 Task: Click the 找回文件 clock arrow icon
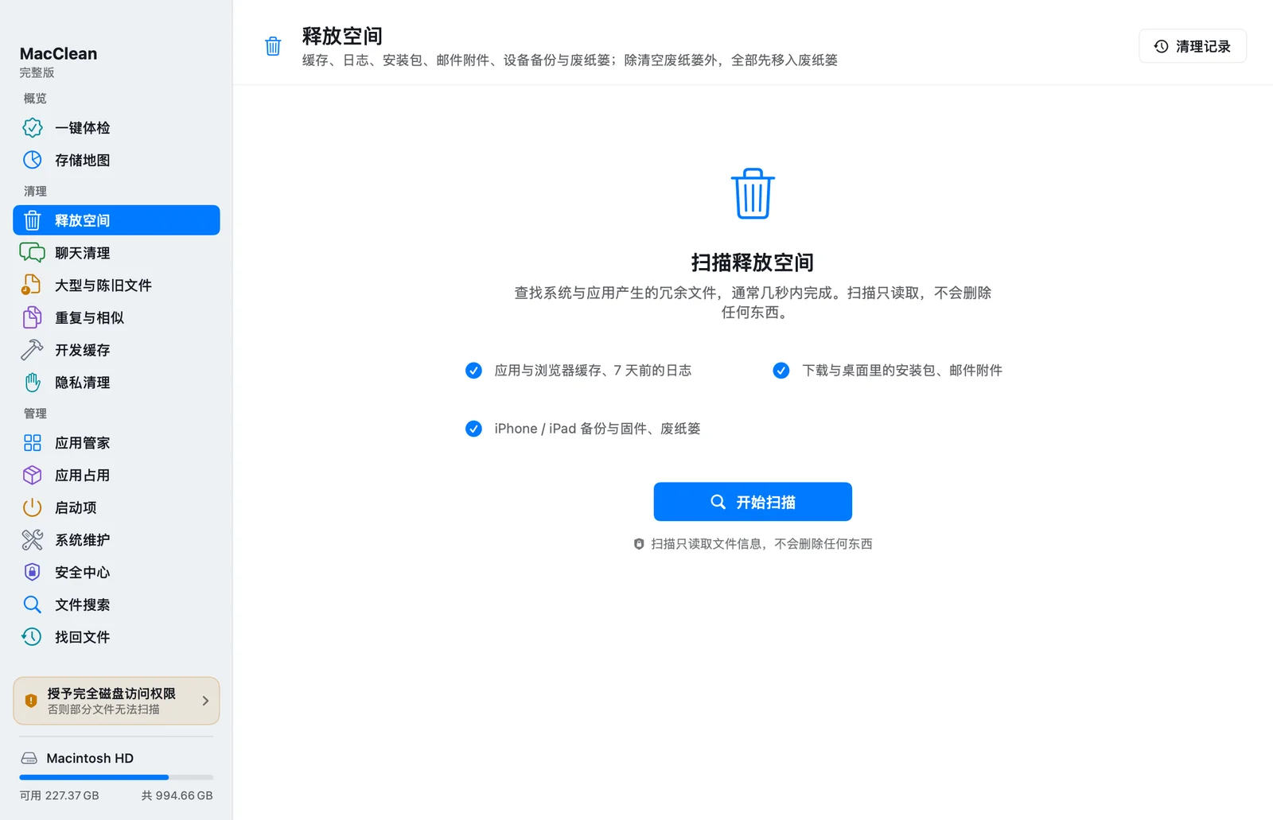(32, 637)
